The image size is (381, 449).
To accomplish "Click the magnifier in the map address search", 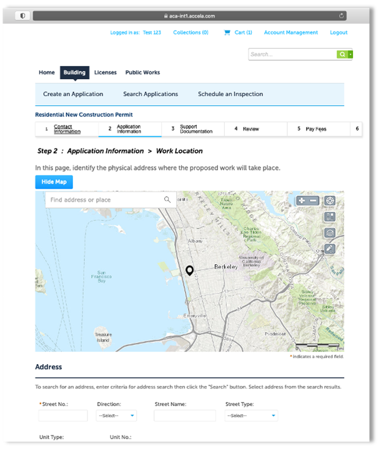I will (x=167, y=200).
